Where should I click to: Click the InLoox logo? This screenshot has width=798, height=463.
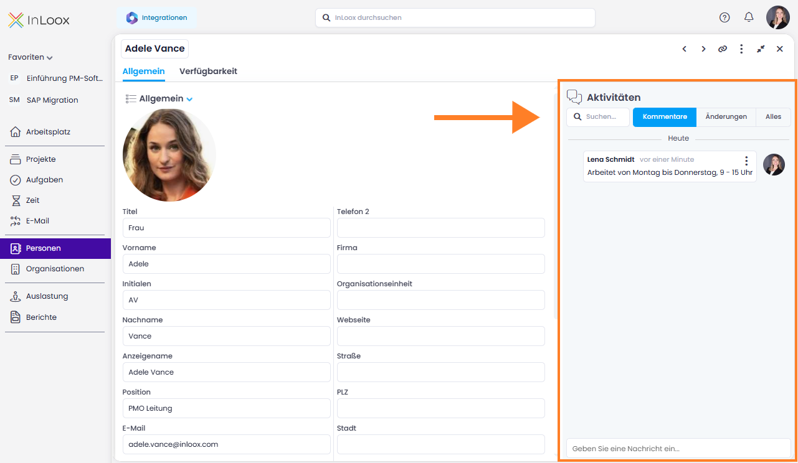(39, 20)
